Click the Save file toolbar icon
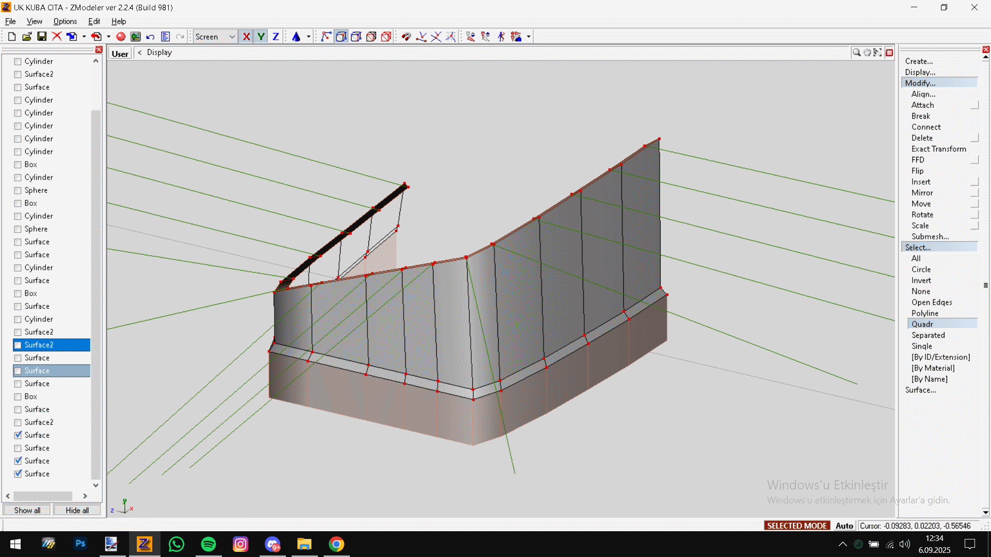991x557 pixels. [42, 37]
